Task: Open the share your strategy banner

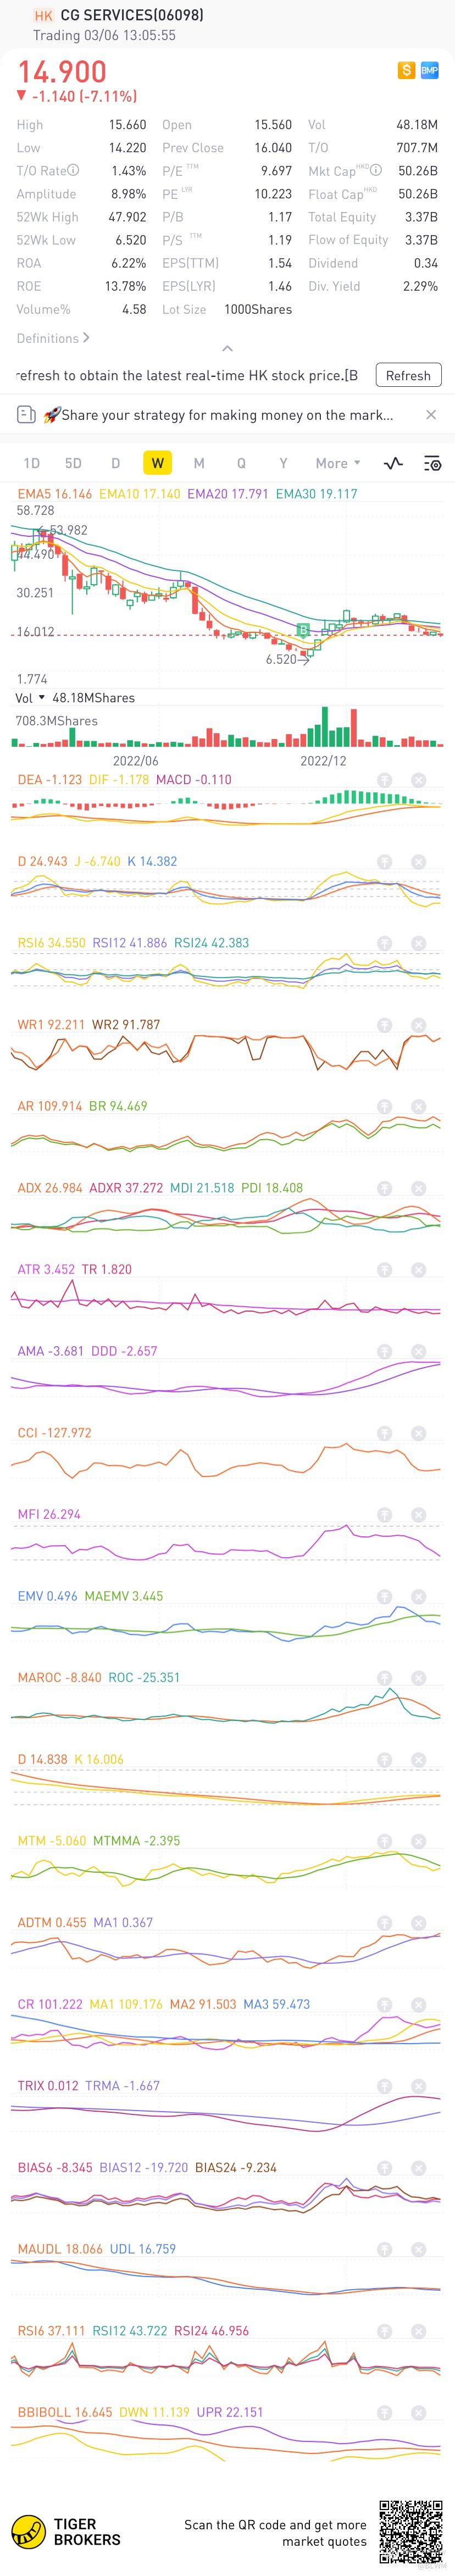Action: tap(217, 415)
